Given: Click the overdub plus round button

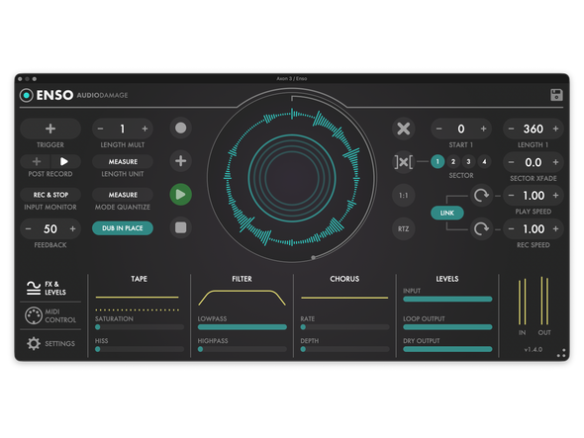Looking at the screenshot, I should click(x=180, y=161).
